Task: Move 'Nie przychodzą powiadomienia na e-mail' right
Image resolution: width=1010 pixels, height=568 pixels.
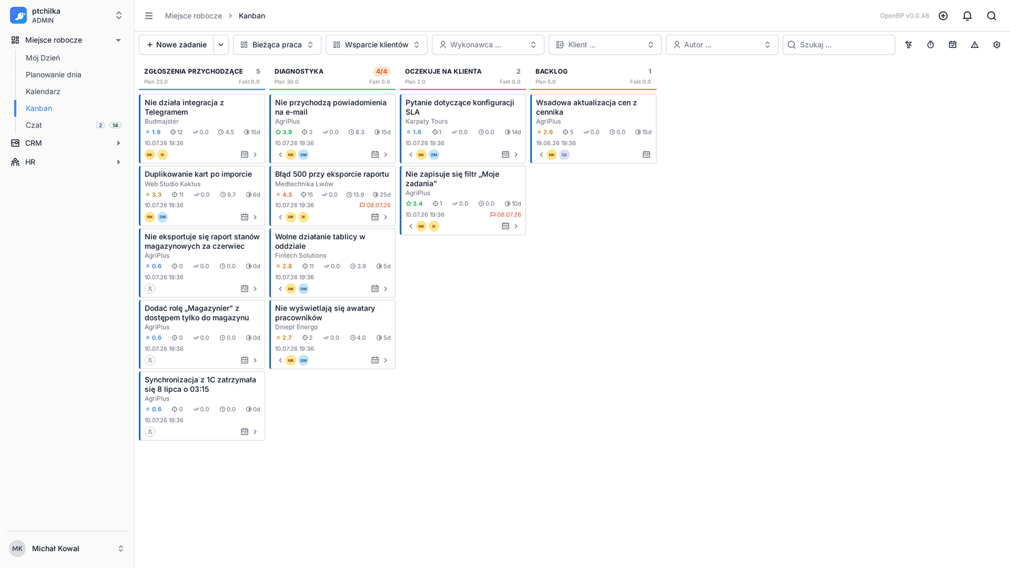Action: click(386, 155)
